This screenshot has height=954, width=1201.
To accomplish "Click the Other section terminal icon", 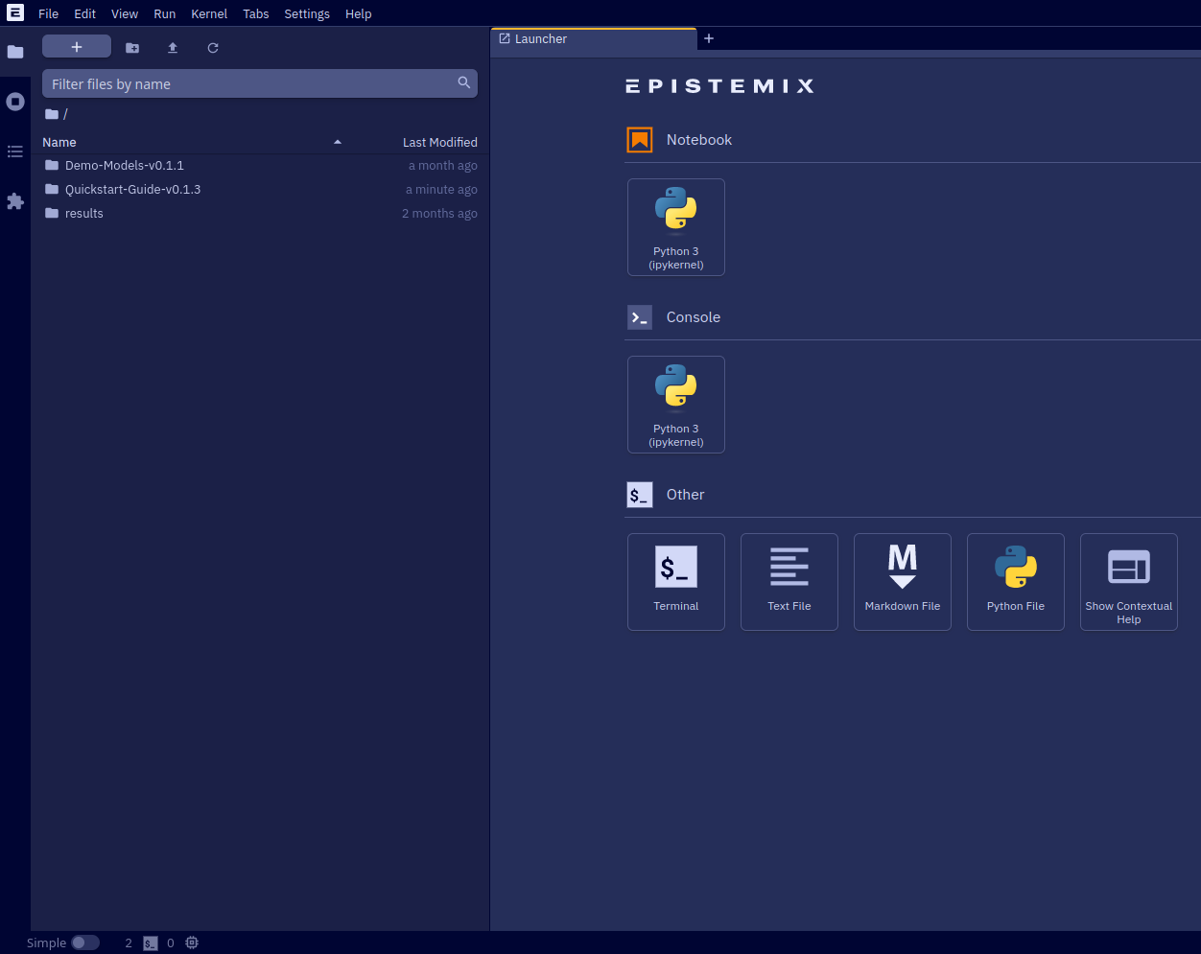I will pyautogui.click(x=640, y=495).
